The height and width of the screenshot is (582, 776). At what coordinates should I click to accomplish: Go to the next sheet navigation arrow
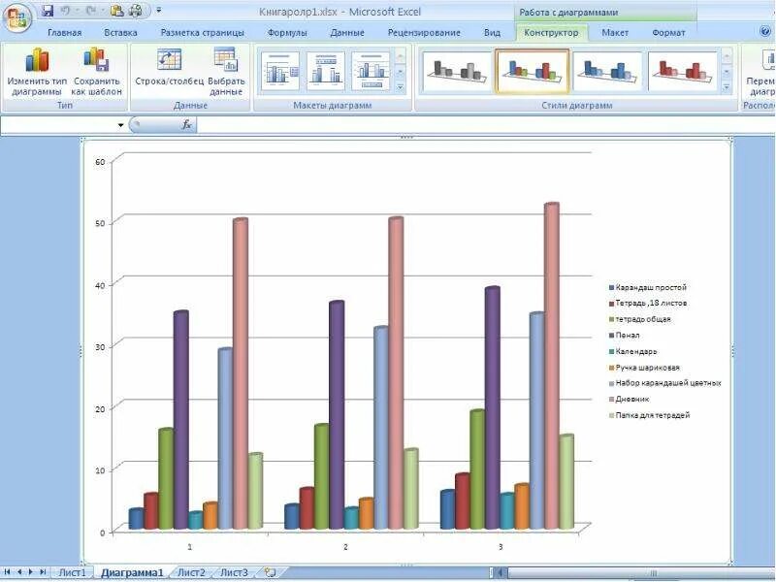(31, 572)
